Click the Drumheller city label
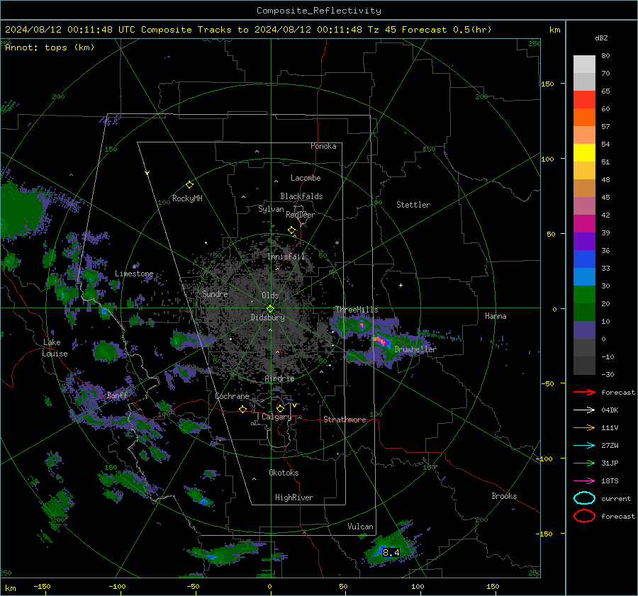638x596 pixels. click(415, 349)
